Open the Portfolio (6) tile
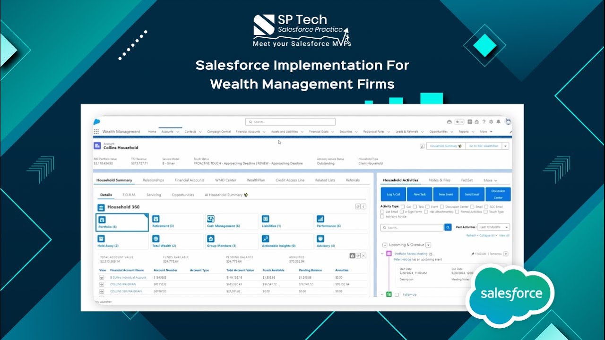The width and height of the screenshot is (605, 340). [x=122, y=222]
